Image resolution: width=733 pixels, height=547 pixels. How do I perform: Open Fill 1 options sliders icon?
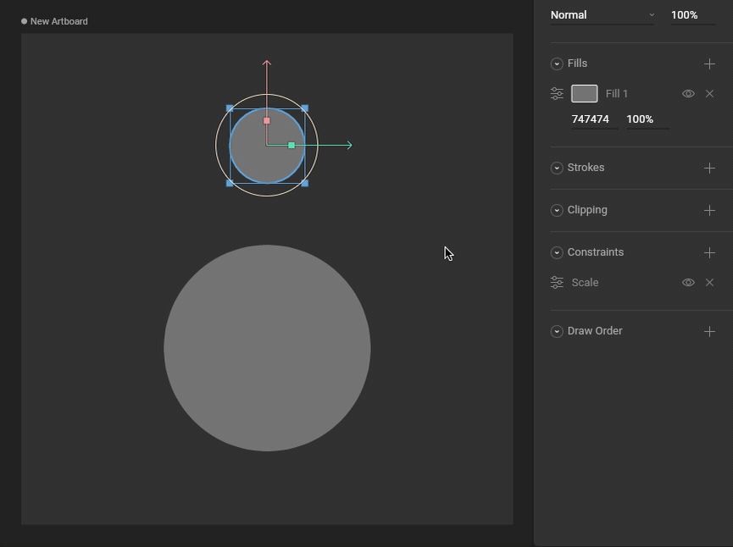[557, 94]
